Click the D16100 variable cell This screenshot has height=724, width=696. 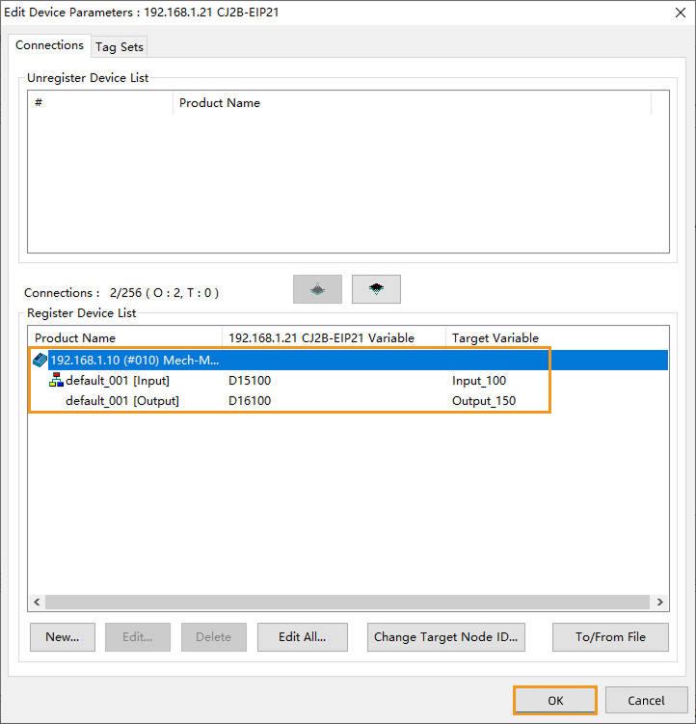coord(250,401)
